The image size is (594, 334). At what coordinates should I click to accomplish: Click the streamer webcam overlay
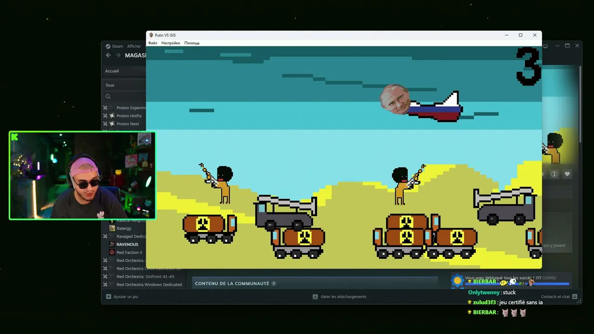(x=82, y=175)
